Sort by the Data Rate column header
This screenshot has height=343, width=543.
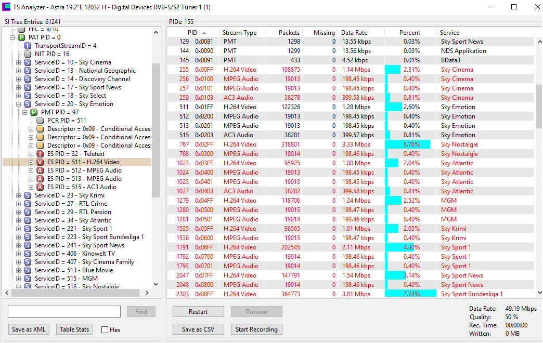(x=361, y=33)
